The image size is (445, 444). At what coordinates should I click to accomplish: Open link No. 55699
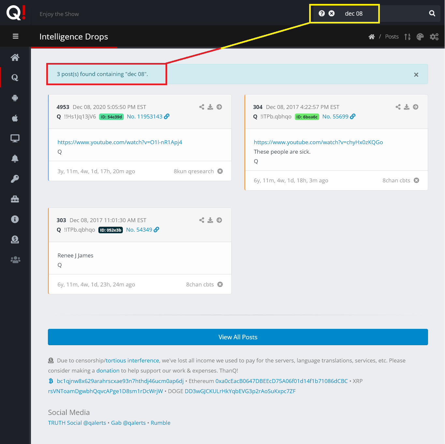tap(339, 116)
